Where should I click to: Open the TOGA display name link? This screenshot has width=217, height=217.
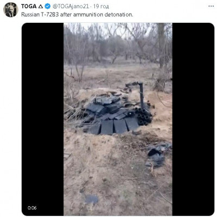click(x=29, y=7)
